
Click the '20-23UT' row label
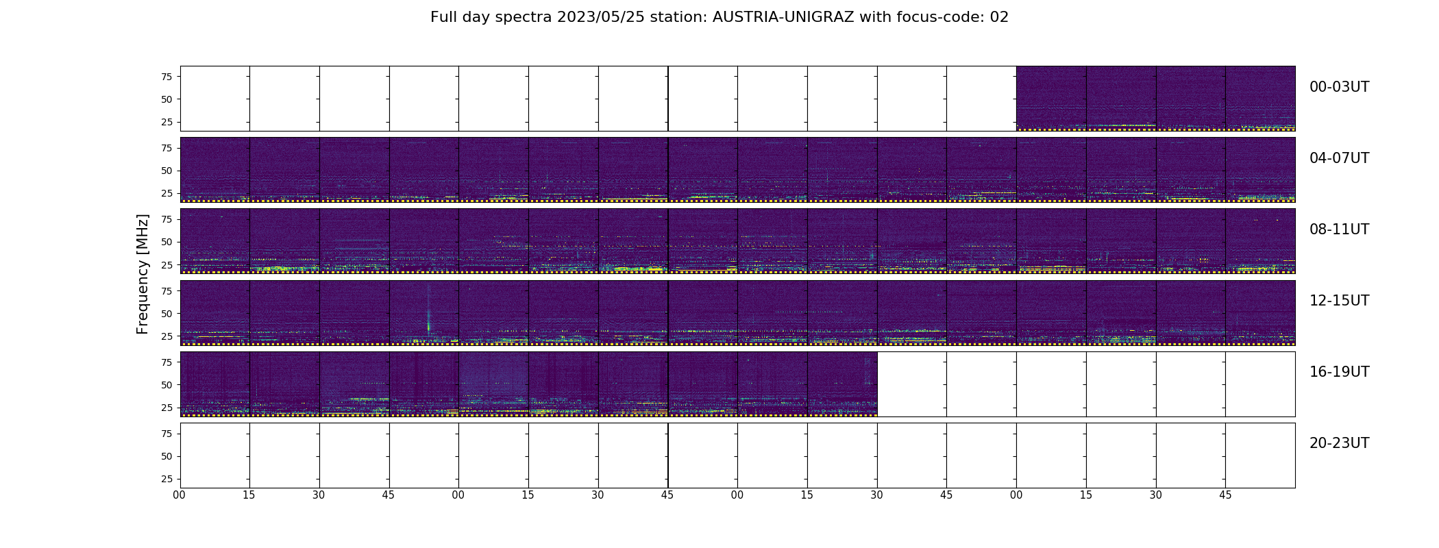[1339, 443]
